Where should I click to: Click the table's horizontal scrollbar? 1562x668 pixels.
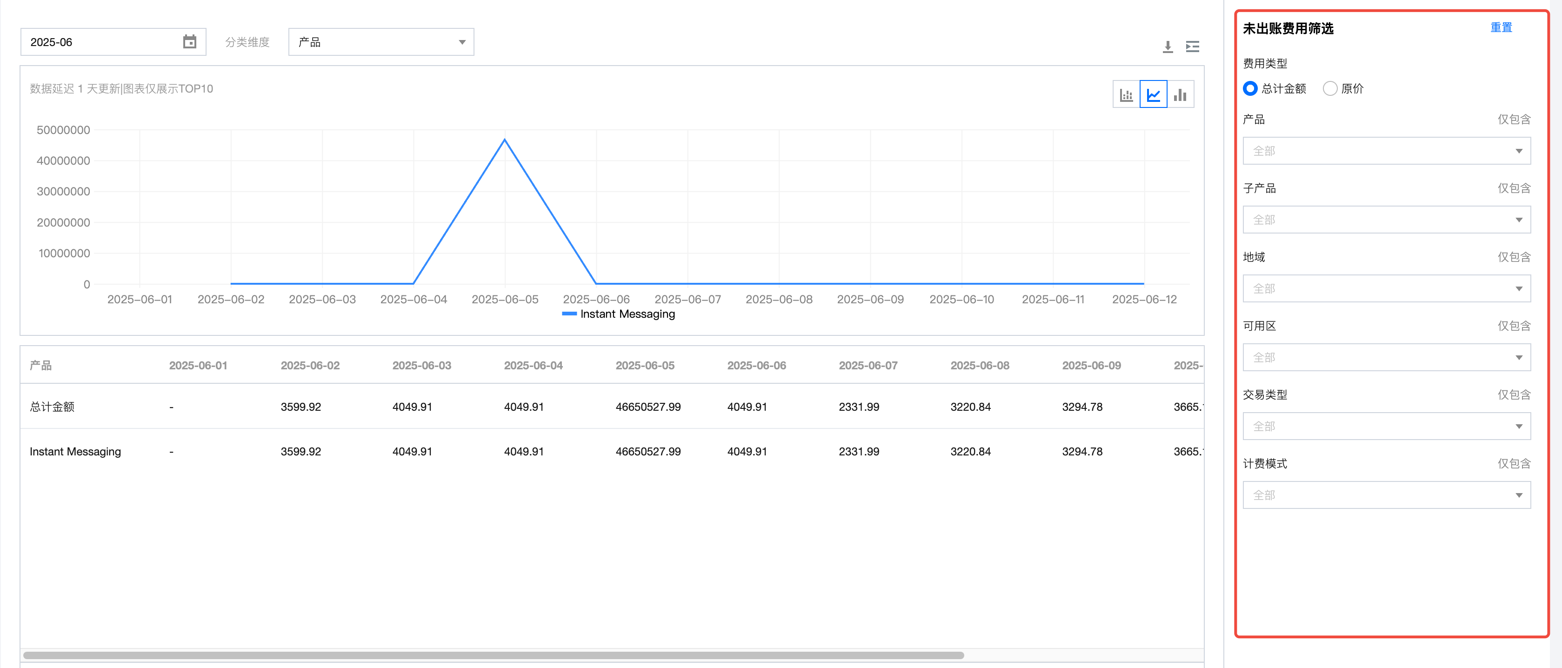tap(493, 655)
